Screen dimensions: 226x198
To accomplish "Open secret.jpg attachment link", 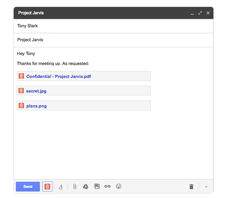I will [36, 91].
